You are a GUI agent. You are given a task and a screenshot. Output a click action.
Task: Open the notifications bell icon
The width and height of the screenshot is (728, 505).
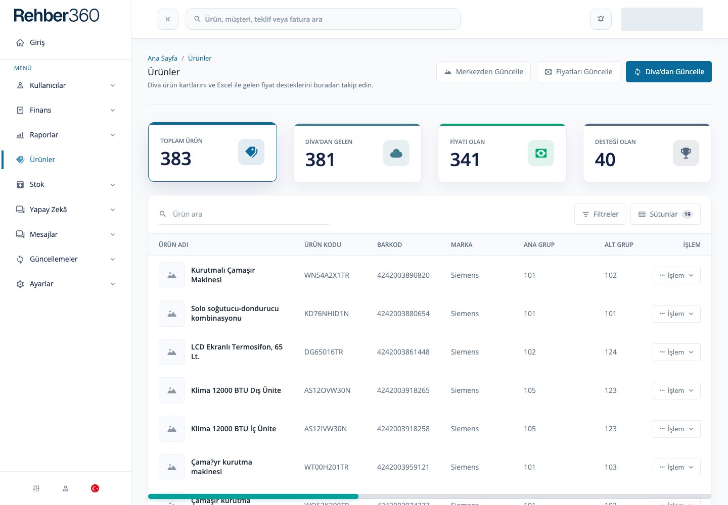[x=601, y=19]
